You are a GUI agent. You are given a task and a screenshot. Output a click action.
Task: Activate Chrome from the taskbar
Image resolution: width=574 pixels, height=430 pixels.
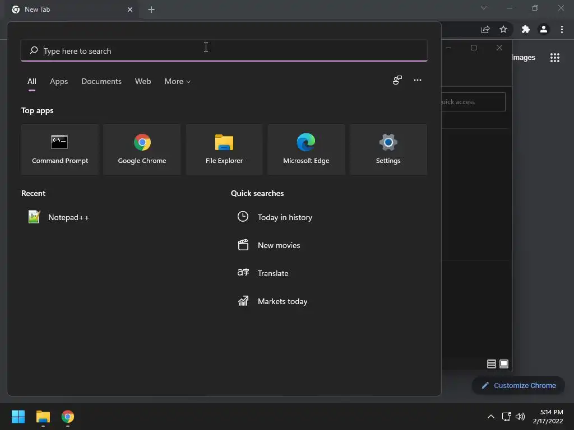(68, 417)
